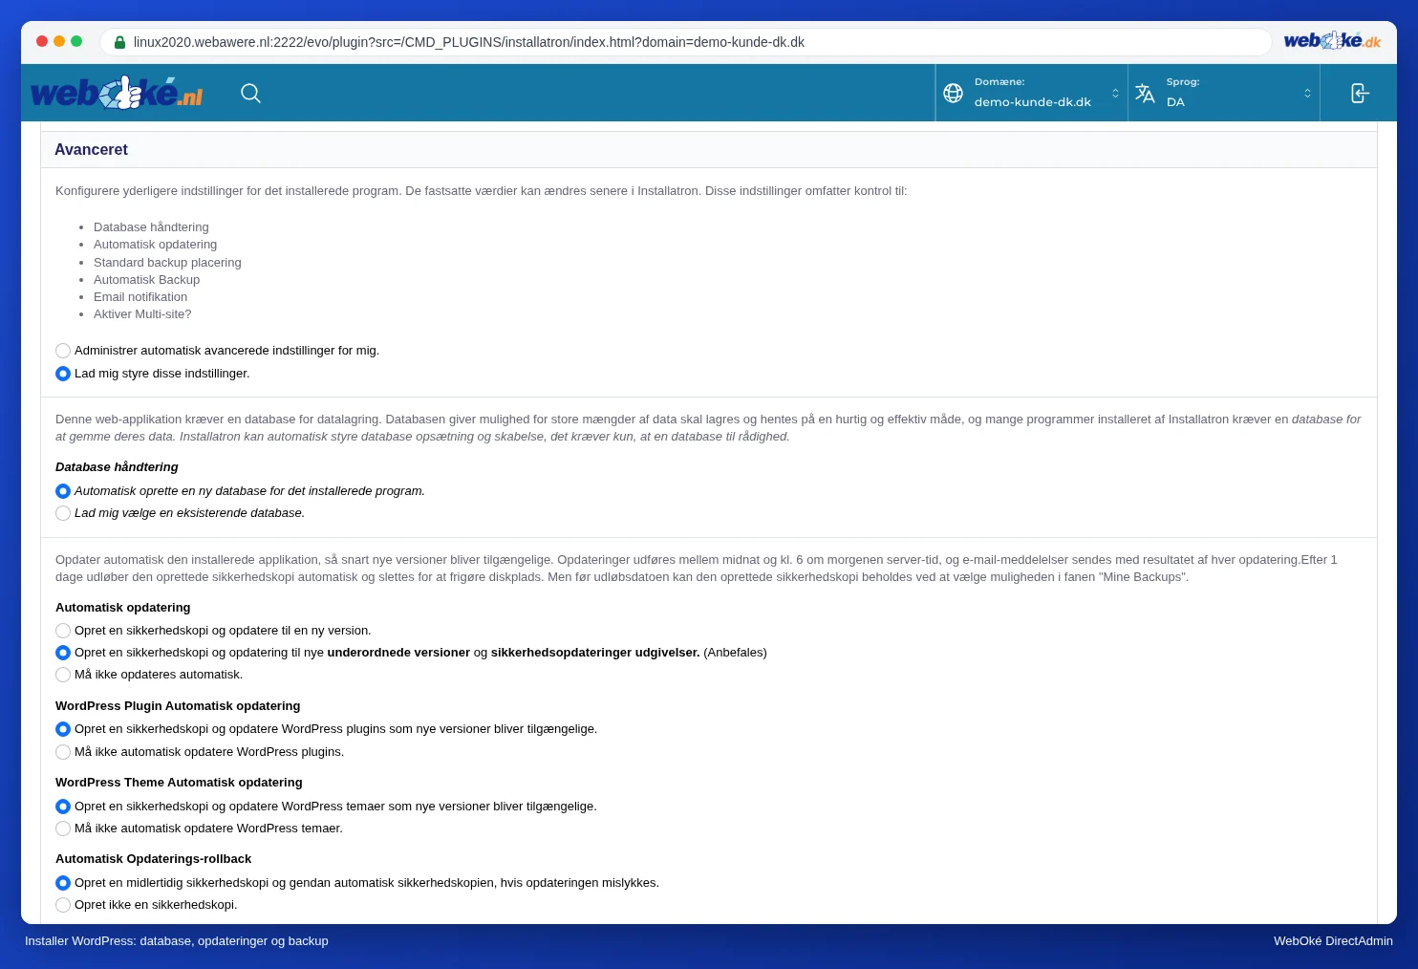Screen dimensions: 1418x969
Task: Choose 'Automatisk oprette en ny database'
Action: (63, 491)
